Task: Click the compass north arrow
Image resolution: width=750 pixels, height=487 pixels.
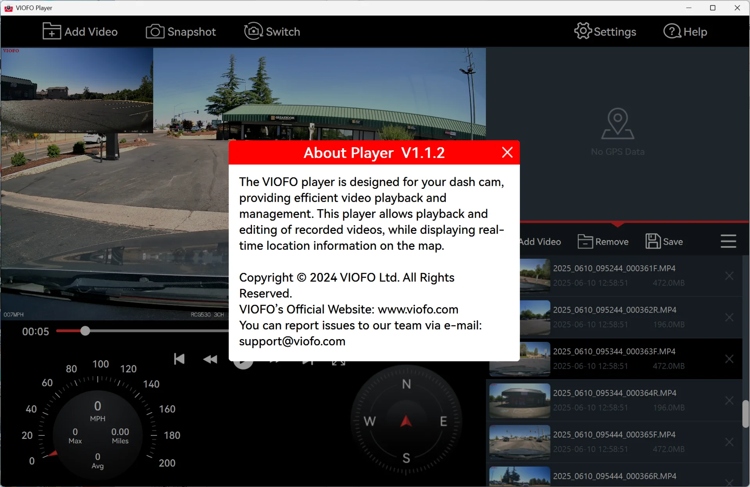Action: pyautogui.click(x=406, y=421)
